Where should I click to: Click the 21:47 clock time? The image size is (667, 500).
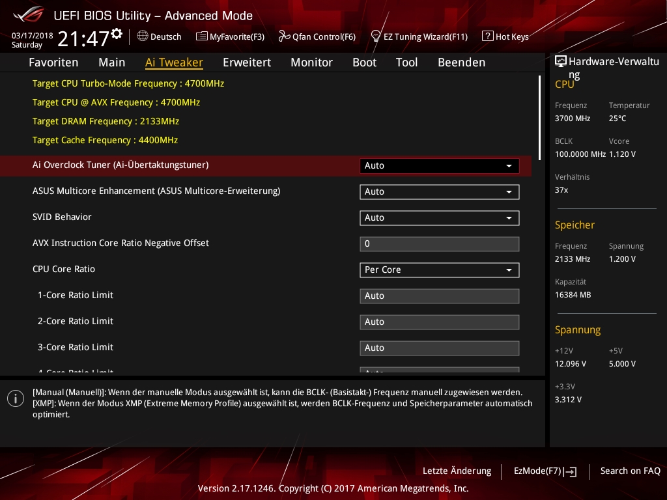83,38
